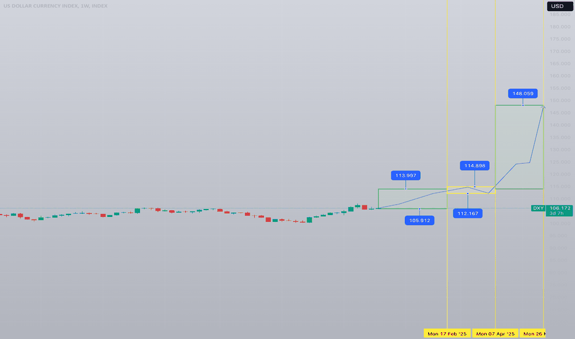
Task: Select the 114.898 price label
Action: coord(474,166)
